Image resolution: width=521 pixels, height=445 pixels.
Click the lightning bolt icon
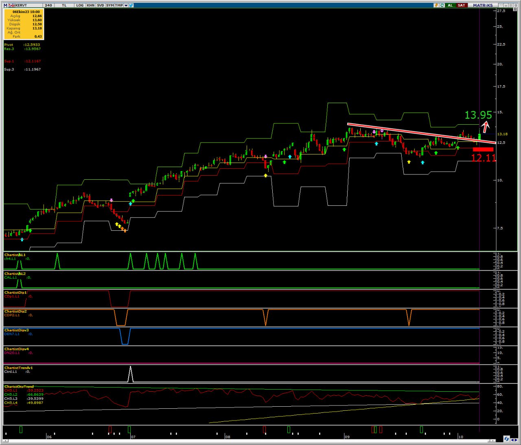tap(436, 5)
